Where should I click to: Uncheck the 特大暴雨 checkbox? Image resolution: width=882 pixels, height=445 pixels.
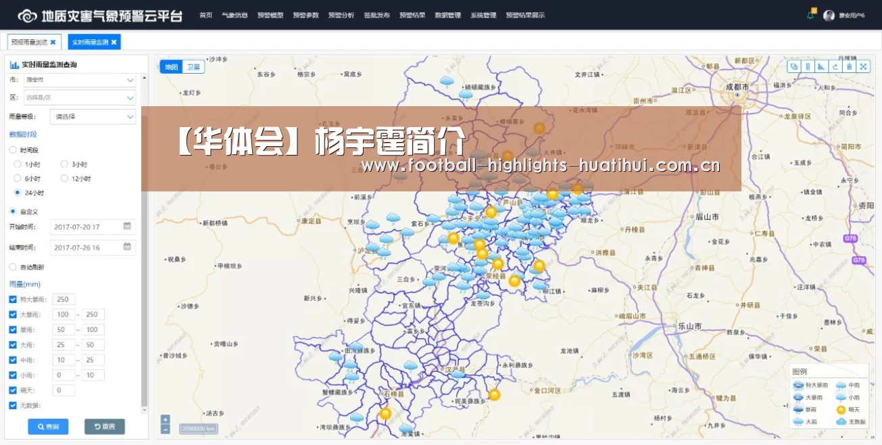pyautogui.click(x=13, y=299)
